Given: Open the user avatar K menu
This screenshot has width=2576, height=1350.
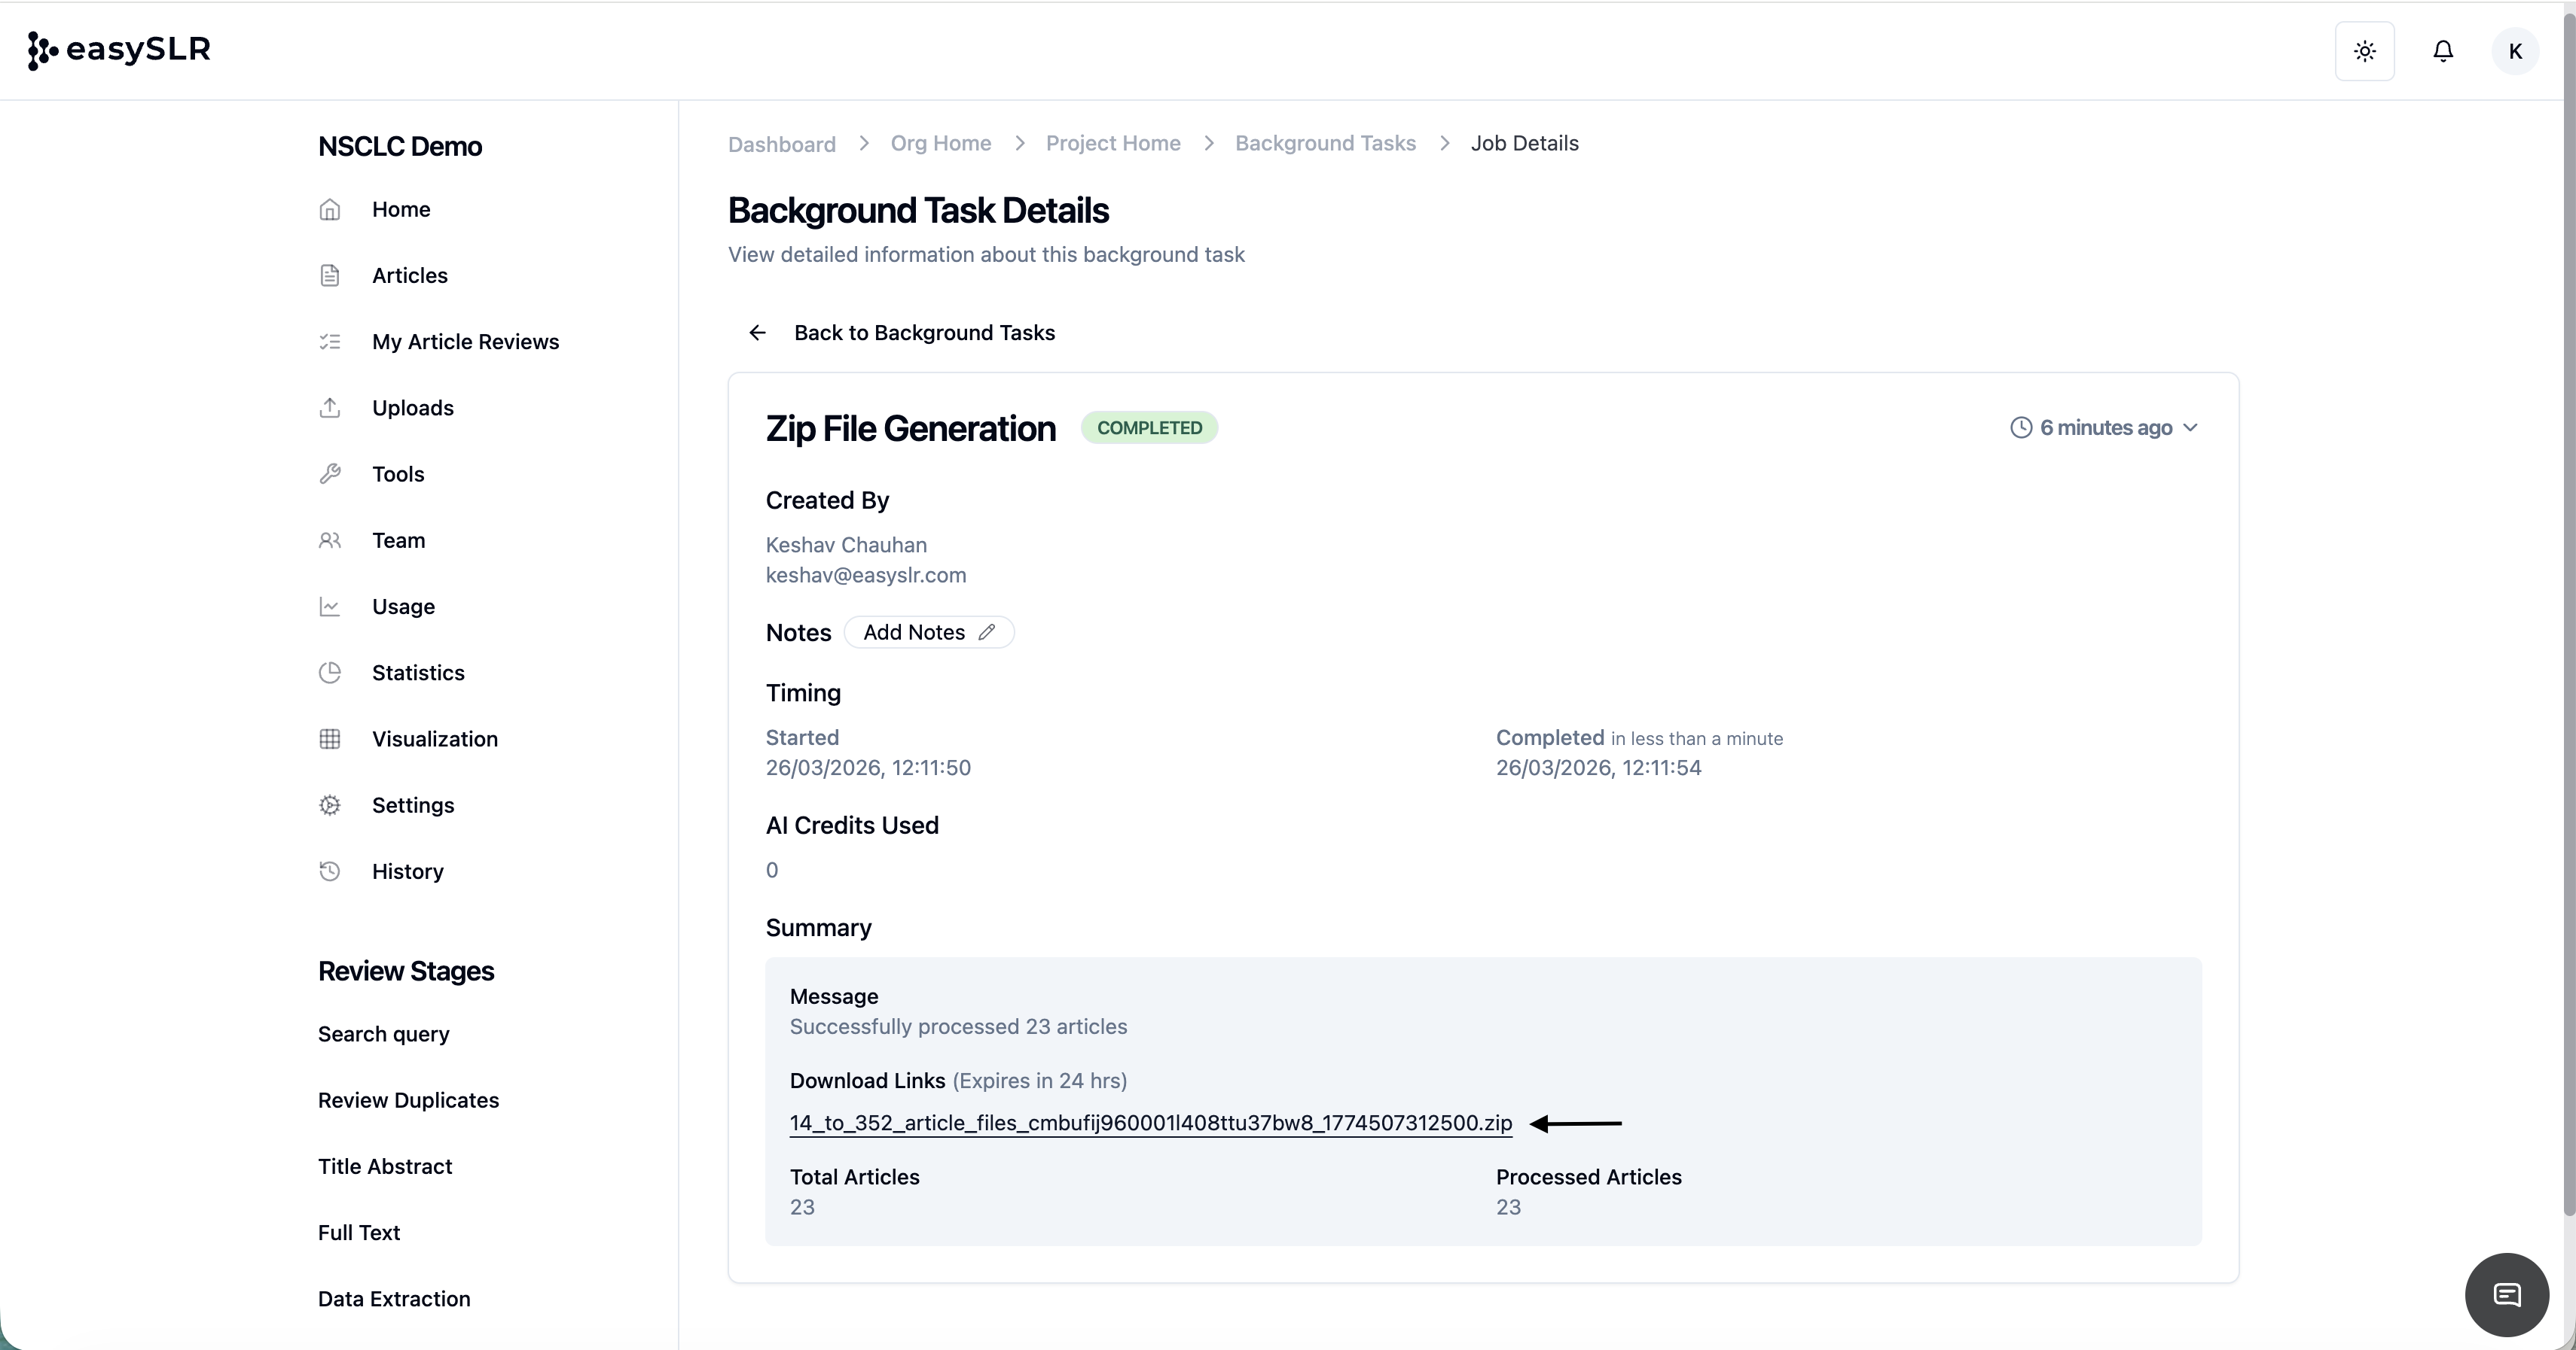Looking at the screenshot, I should (2514, 51).
